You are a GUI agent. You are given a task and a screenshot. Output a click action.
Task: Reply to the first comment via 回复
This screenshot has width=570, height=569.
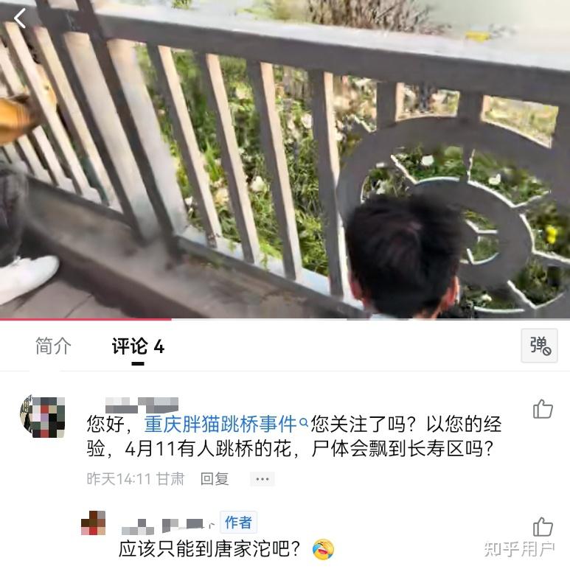coord(215,478)
